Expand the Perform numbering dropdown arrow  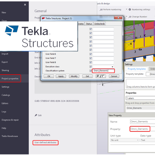[x=126, y=9]
